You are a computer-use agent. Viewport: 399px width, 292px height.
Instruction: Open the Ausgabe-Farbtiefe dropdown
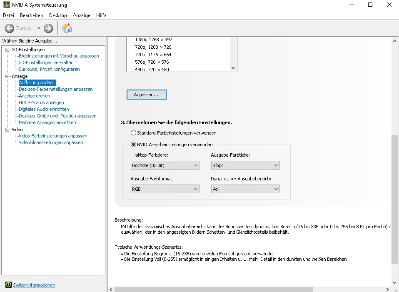(245, 165)
